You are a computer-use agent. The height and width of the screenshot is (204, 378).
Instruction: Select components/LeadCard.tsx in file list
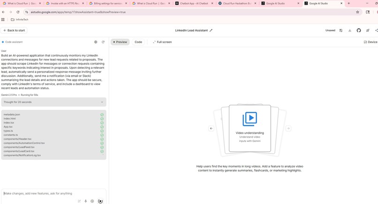[x=19, y=151]
